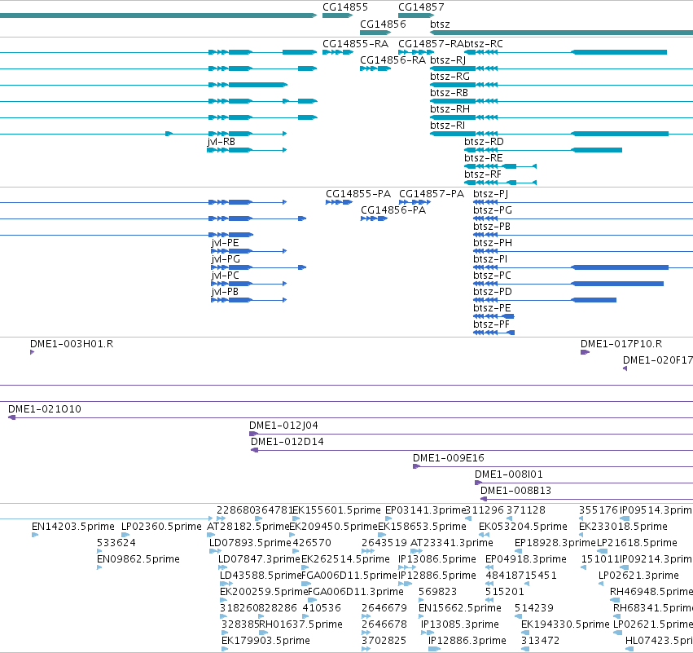Screen dimensions: 693x653
Task: Select protein CG14855-PA
Action: click(x=339, y=202)
